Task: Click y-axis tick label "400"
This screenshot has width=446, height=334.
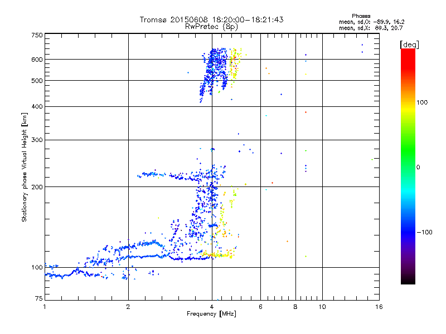Action: [x=37, y=106]
